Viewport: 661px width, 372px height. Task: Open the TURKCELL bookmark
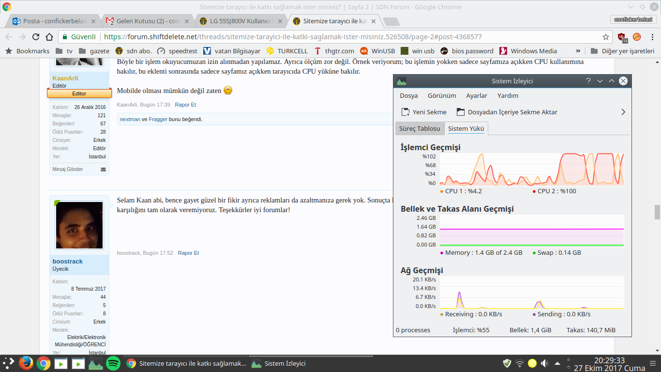(x=287, y=51)
